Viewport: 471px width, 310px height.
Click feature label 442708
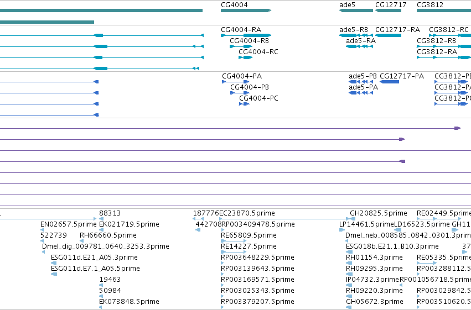(x=209, y=224)
